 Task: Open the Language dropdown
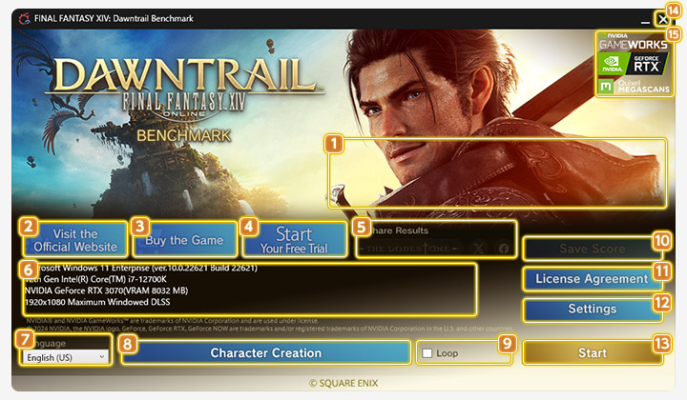click(64, 356)
